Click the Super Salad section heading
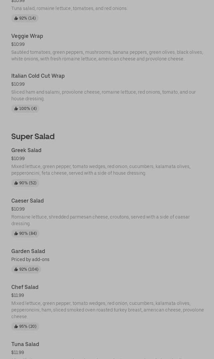This screenshot has width=214, height=359. [x=33, y=136]
